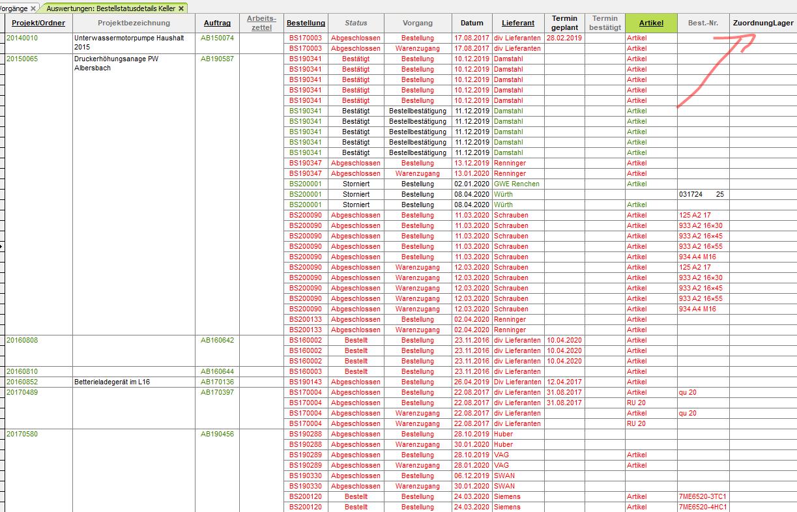This screenshot has height=512, width=797.
Task: Open order AB190456 link
Action: tap(217, 434)
